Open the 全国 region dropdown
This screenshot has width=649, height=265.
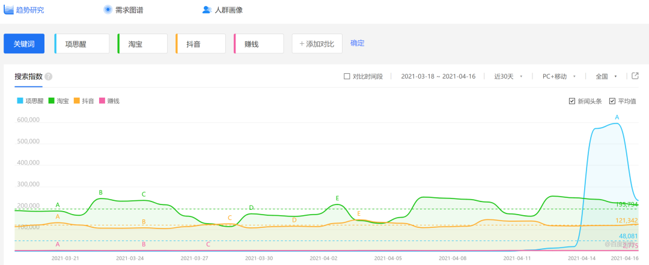pos(606,77)
